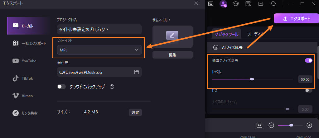
Task: Click the timeline zoom slider
Action: (x=291, y=125)
